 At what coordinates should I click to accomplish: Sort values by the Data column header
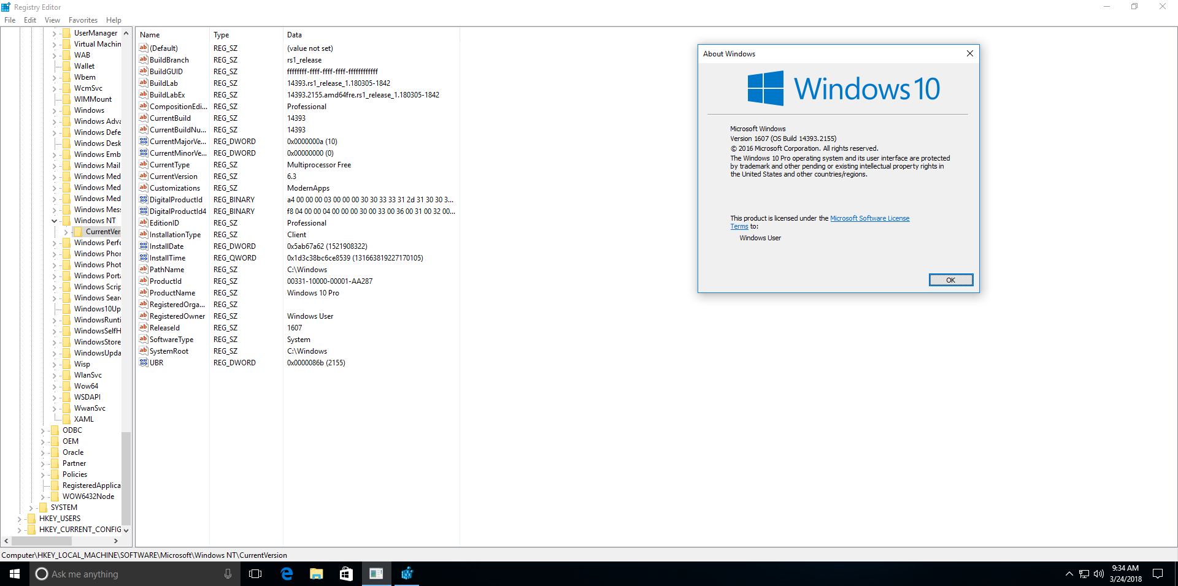371,35
